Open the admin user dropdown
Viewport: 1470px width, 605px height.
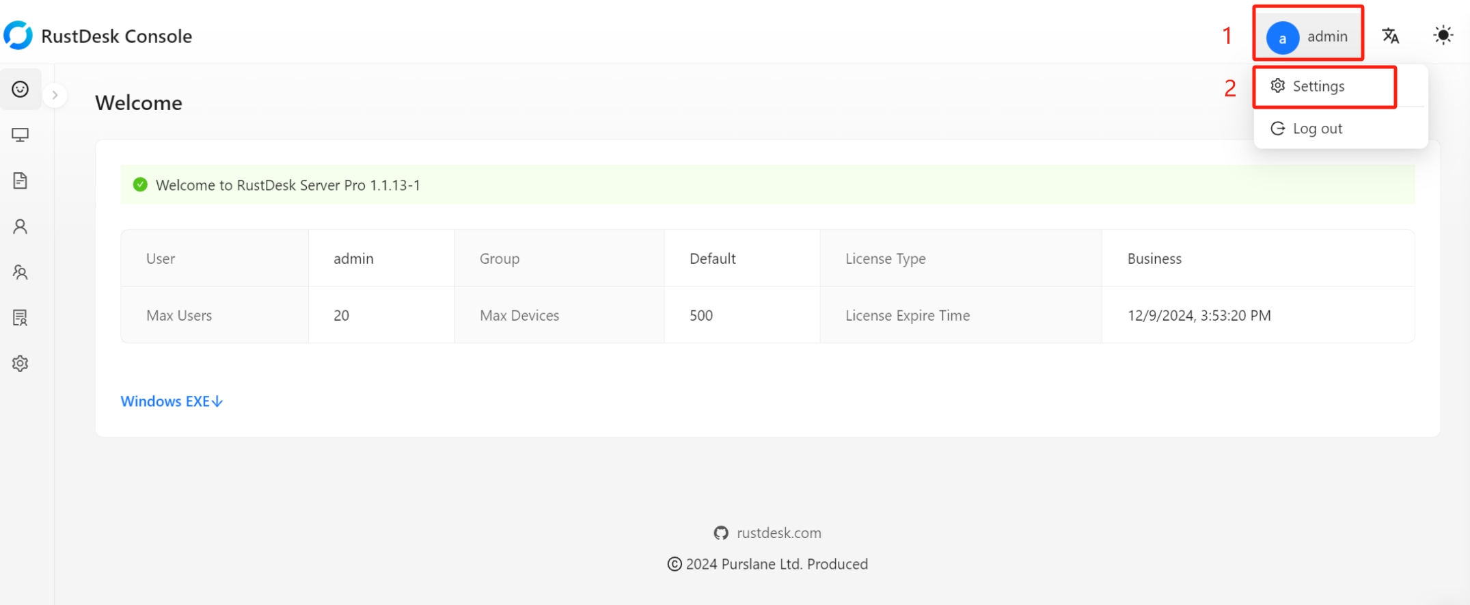[x=1307, y=36]
